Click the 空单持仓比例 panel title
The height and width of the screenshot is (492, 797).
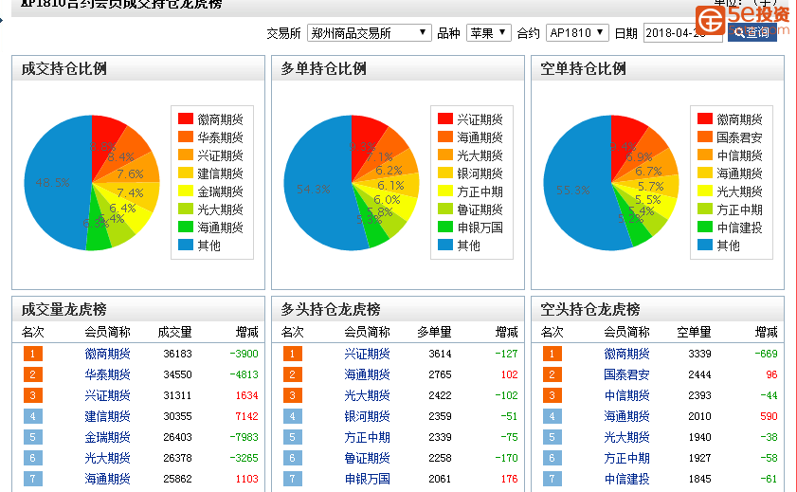click(584, 68)
